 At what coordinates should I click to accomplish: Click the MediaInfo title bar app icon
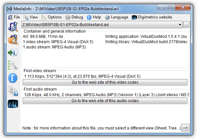10,9
